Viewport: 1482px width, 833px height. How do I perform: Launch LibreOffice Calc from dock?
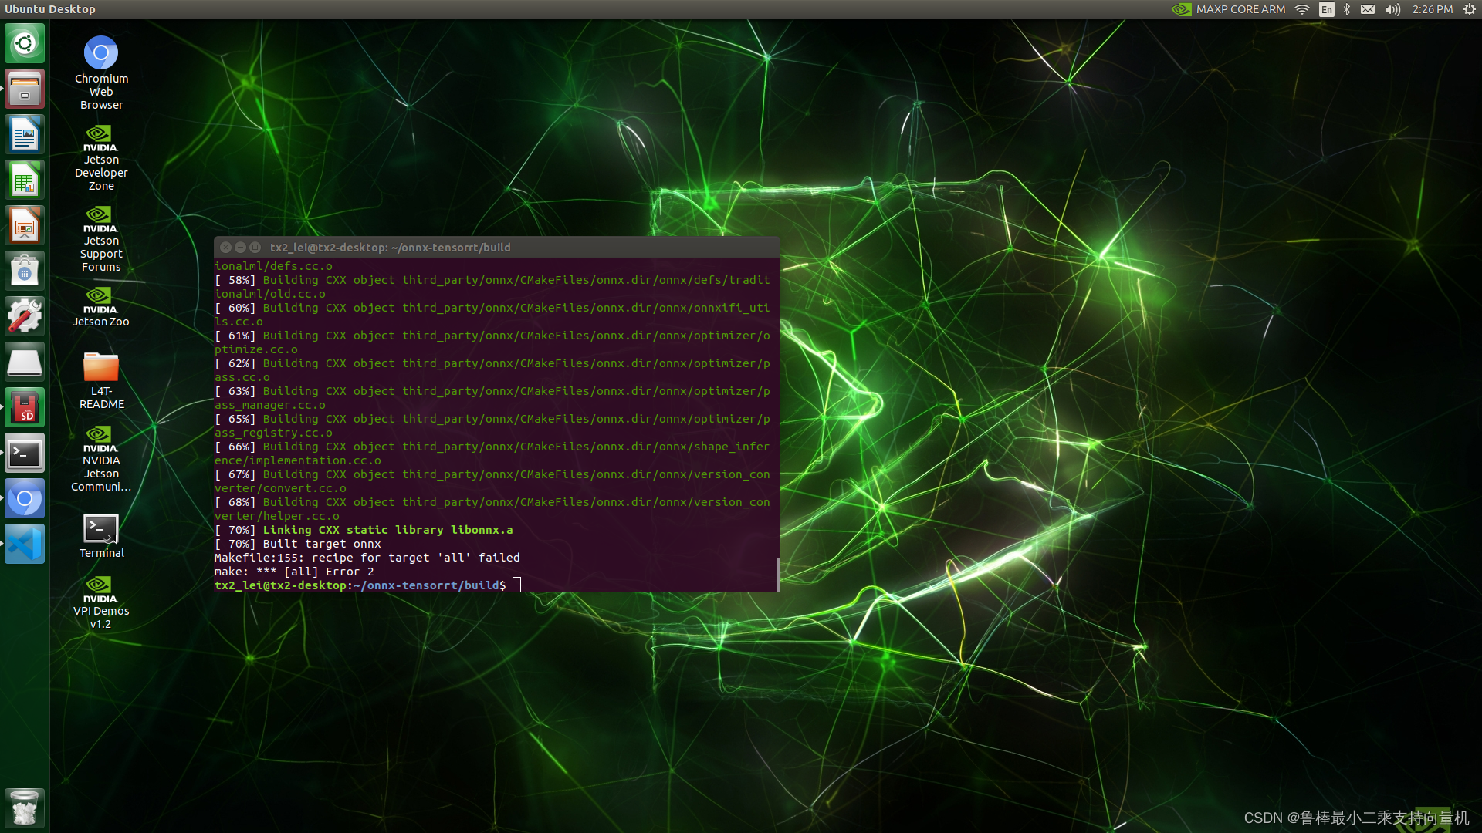(x=25, y=180)
